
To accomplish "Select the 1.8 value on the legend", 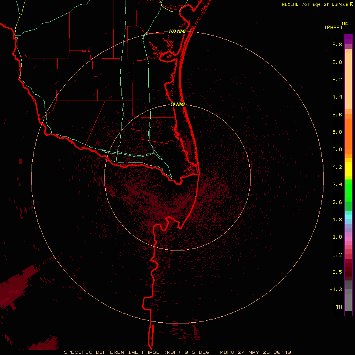I will (x=337, y=220).
